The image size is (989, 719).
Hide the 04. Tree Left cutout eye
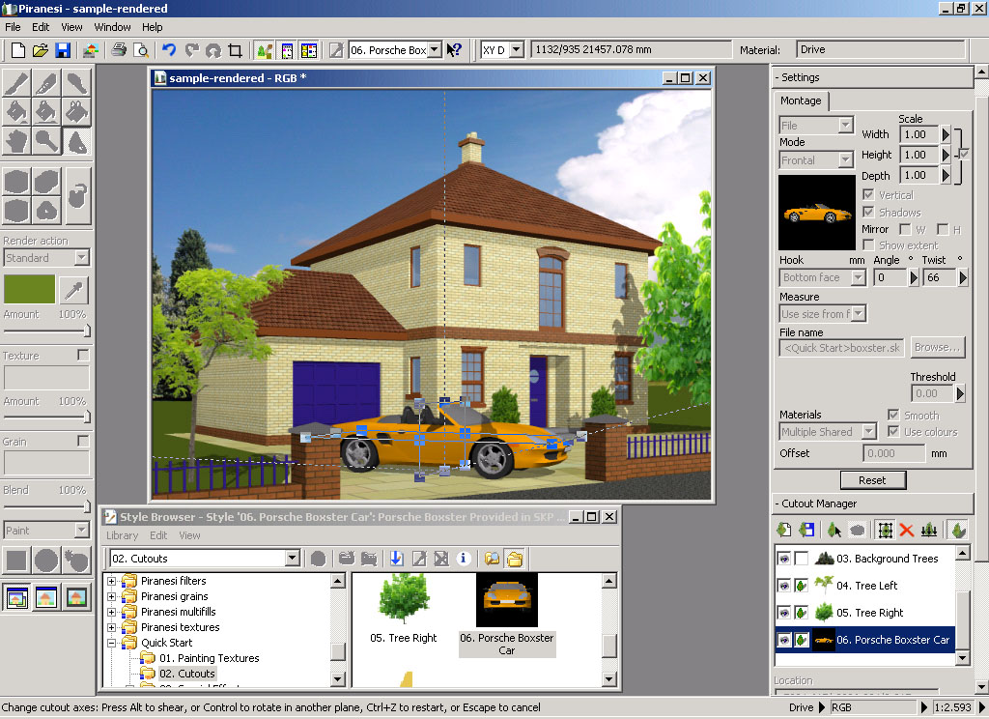[783, 586]
